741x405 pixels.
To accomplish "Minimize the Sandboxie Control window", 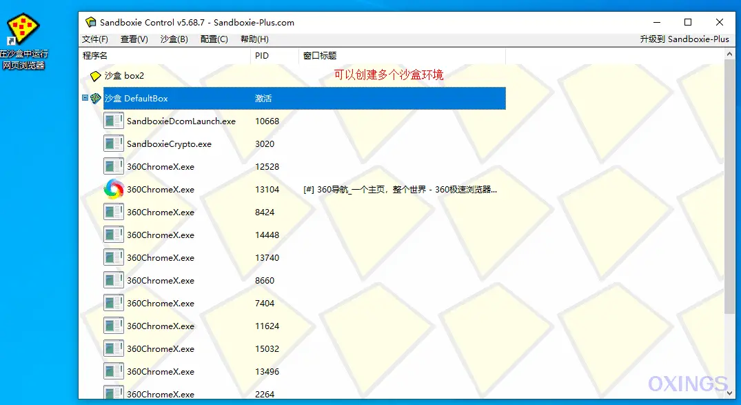I will (x=657, y=22).
